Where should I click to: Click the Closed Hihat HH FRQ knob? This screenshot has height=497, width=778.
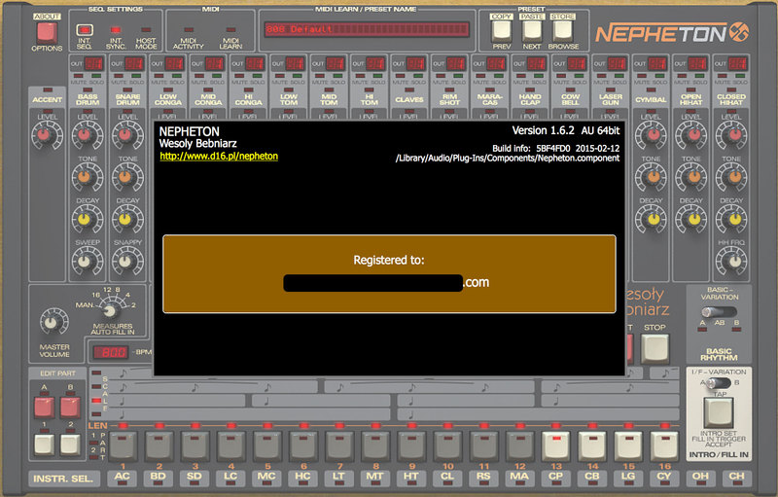click(x=731, y=260)
